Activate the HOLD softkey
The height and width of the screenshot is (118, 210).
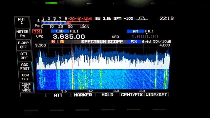(107, 95)
